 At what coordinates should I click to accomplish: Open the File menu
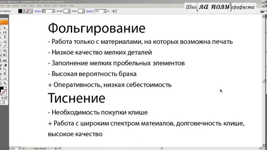[2, 6]
